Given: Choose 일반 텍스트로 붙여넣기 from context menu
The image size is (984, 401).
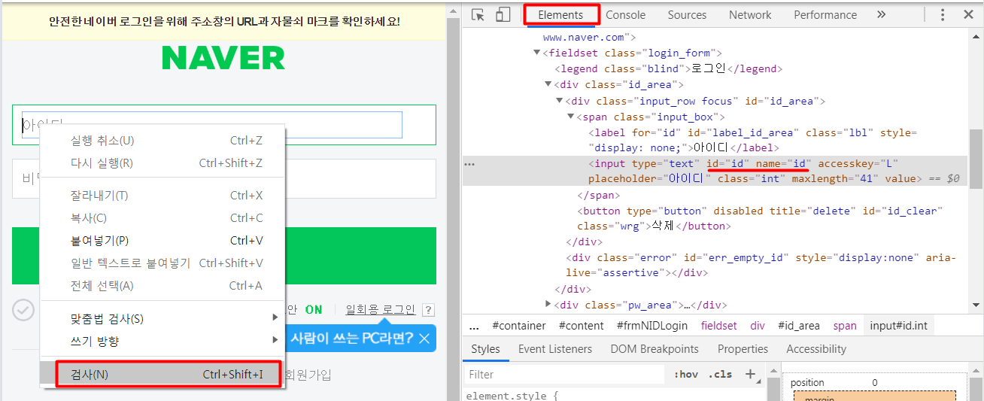Looking at the screenshot, I should (x=162, y=263).
